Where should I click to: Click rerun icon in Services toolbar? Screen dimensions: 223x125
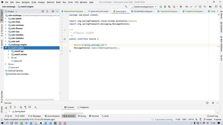point(6,108)
